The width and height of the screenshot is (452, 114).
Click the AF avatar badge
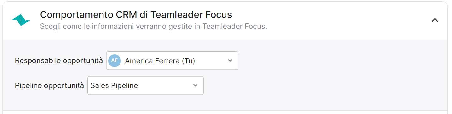click(x=114, y=60)
